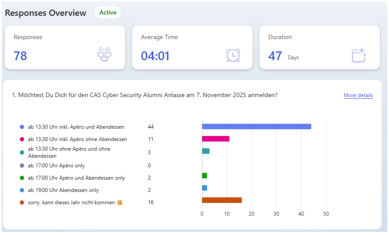Click the green legend dot for 17:00 Uhr option
Image resolution: width=389 pixels, height=235 pixels.
(22, 178)
